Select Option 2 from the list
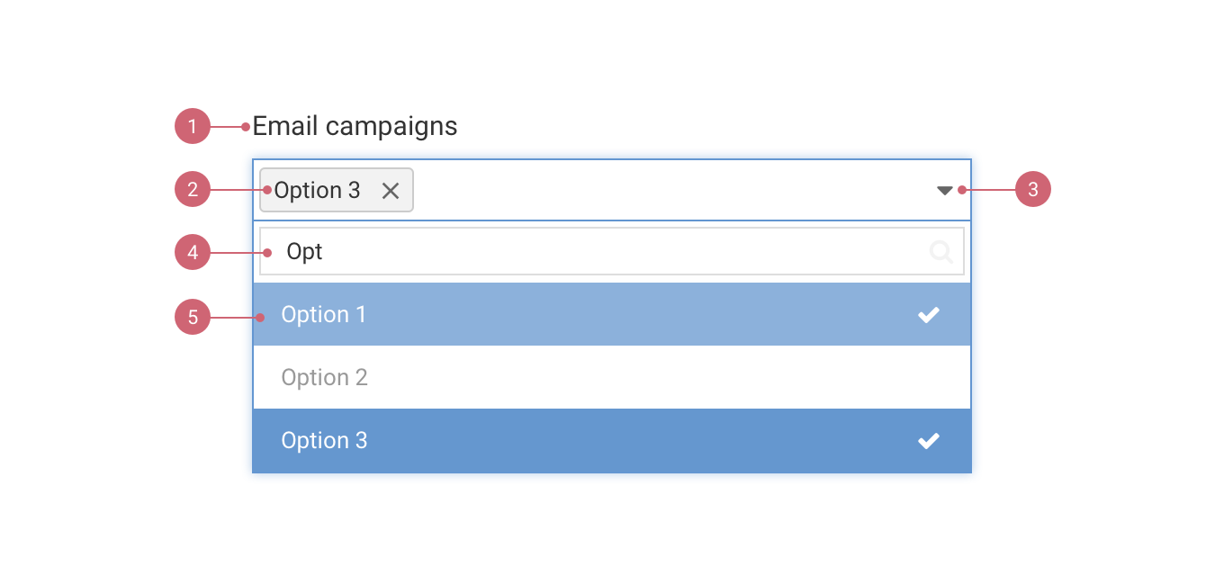The image size is (1224, 576). point(324,377)
